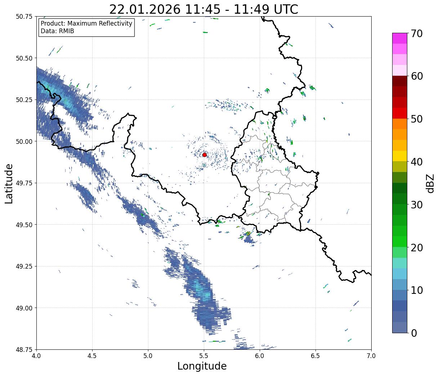This screenshot has width=439, height=375.
Task: Click the latitude tick label 50.00
Action: [x=24, y=141]
